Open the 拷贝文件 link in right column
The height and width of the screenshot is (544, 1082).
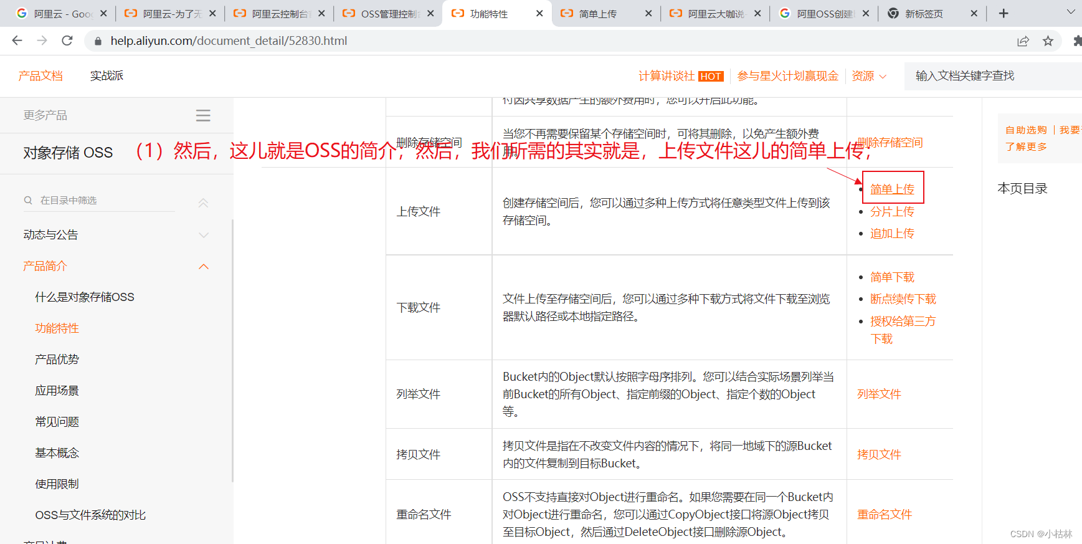(x=879, y=455)
